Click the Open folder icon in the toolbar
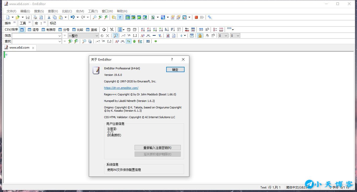Image resolution: width=357 pixels, height=192 pixels. (x=18, y=17)
